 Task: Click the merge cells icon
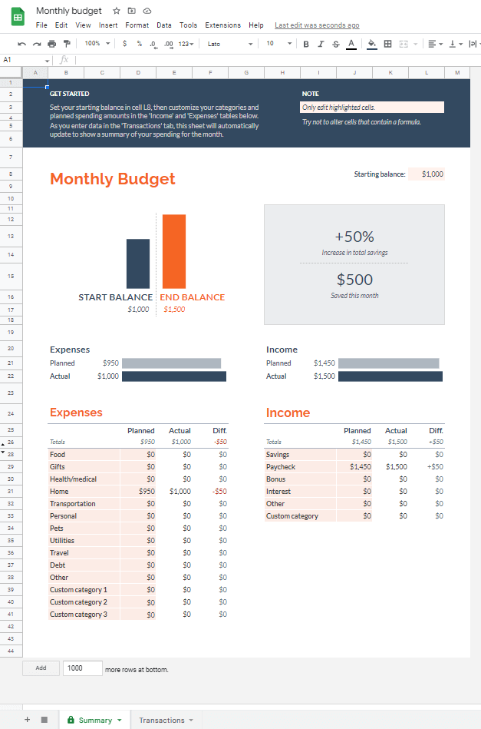[x=404, y=44]
